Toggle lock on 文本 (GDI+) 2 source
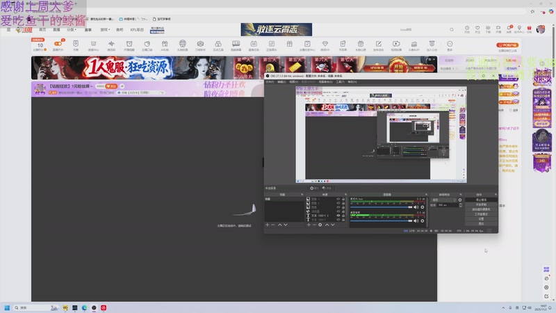This screenshot has width=556, height=313. click(343, 216)
